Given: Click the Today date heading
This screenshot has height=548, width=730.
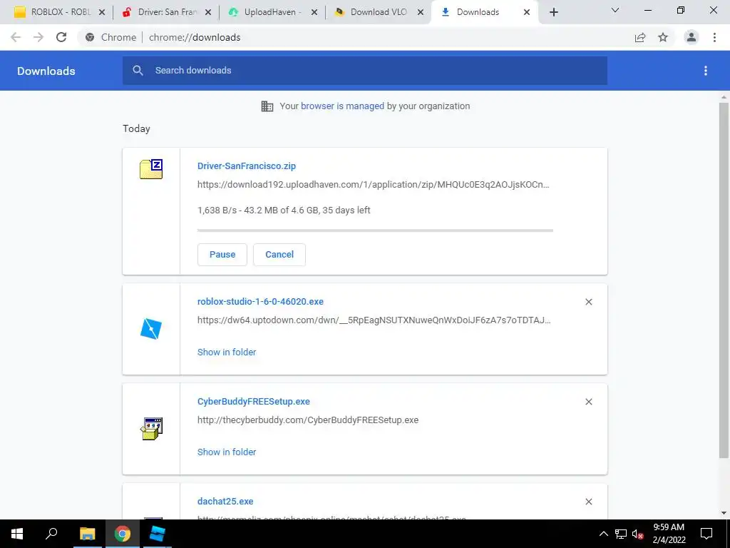Looking at the screenshot, I should [136, 128].
